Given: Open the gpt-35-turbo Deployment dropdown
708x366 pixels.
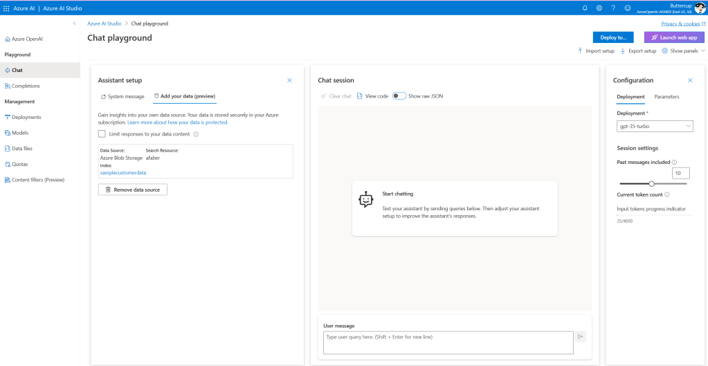Looking at the screenshot, I should 655,127.
